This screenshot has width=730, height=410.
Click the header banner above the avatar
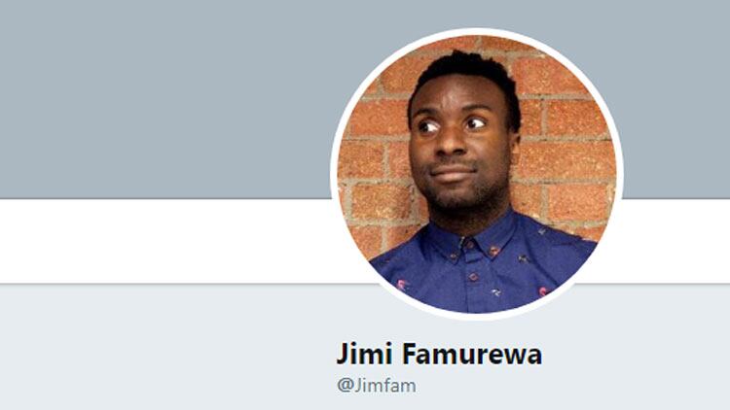pyautogui.click(x=477, y=13)
